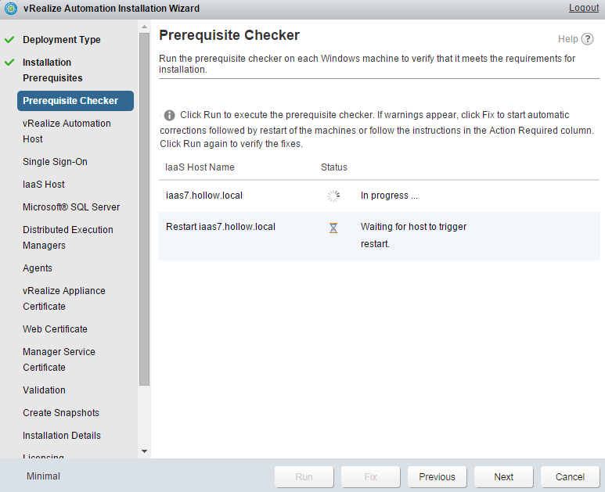Image resolution: width=605 pixels, height=492 pixels.
Task: Click the green checkmark beside Deployment Type
Action: (10, 40)
